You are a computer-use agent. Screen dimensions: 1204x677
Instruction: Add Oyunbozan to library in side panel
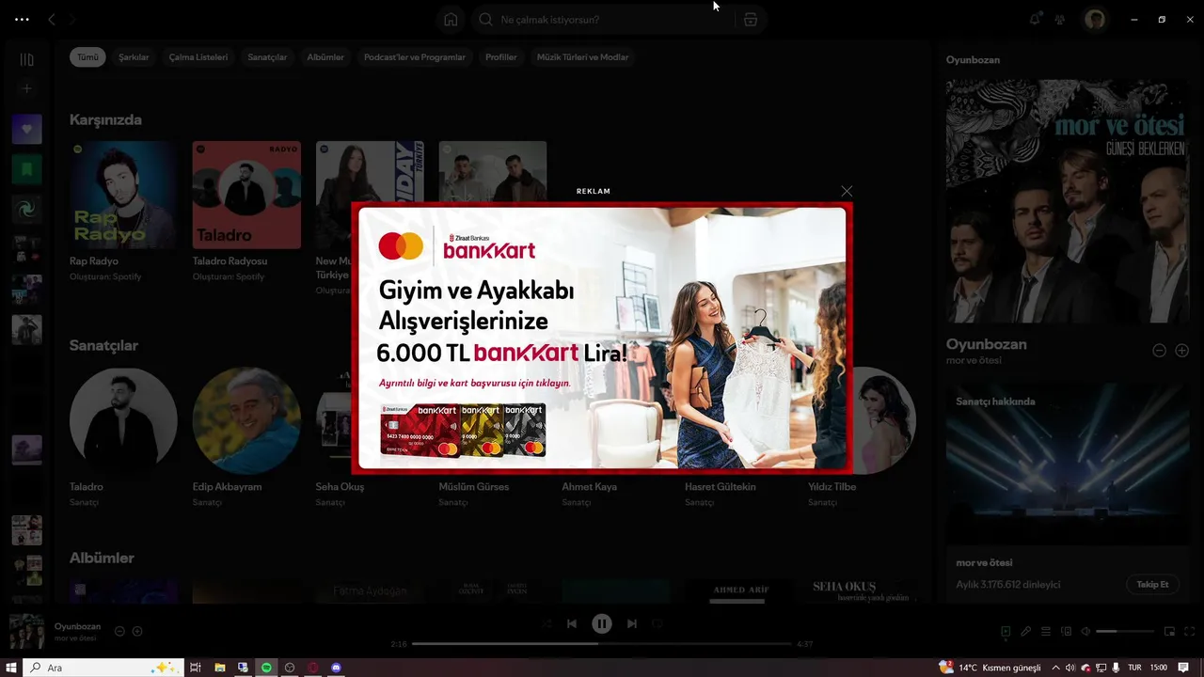(x=1182, y=351)
